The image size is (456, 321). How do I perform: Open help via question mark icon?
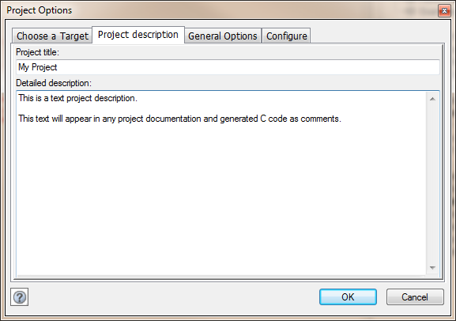tap(20, 297)
